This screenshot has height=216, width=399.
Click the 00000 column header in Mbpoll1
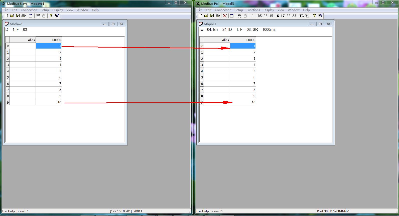click(x=243, y=40)
